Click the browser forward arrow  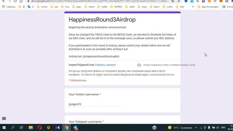[9, 1]
